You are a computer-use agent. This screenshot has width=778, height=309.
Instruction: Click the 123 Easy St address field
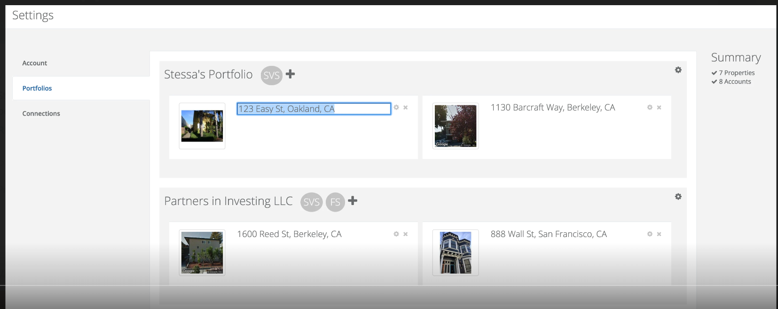pos(314,109)
